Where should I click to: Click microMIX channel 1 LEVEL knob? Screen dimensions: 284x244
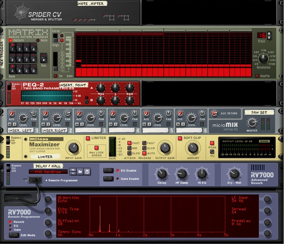click(x=23, y=118)
